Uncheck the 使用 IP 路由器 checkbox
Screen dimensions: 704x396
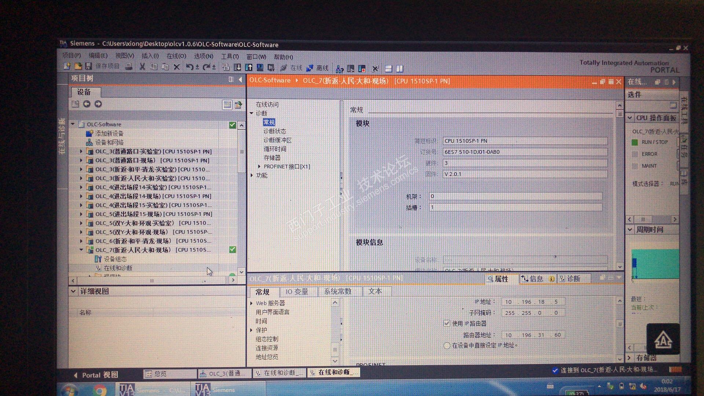[447, 323]
